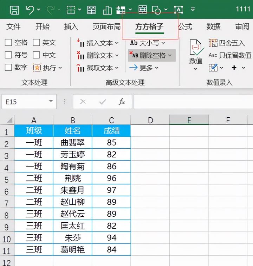
Task: Click the confirm checkmark in formula bar
Action: [102, 102]
